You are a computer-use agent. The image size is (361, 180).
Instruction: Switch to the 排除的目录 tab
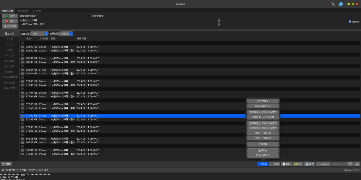pyautogui.click(x=23, y=11)
